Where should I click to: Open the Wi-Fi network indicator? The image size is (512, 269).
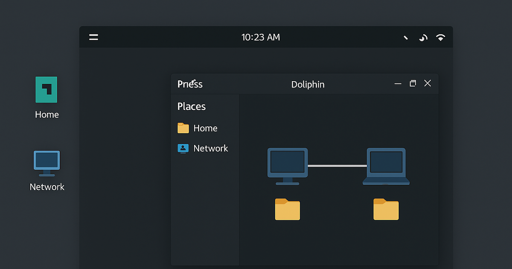pyautogui.click(x=440, y=38)
